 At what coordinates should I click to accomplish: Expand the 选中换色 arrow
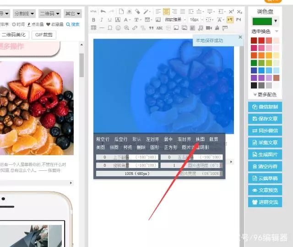click(277, 31)
